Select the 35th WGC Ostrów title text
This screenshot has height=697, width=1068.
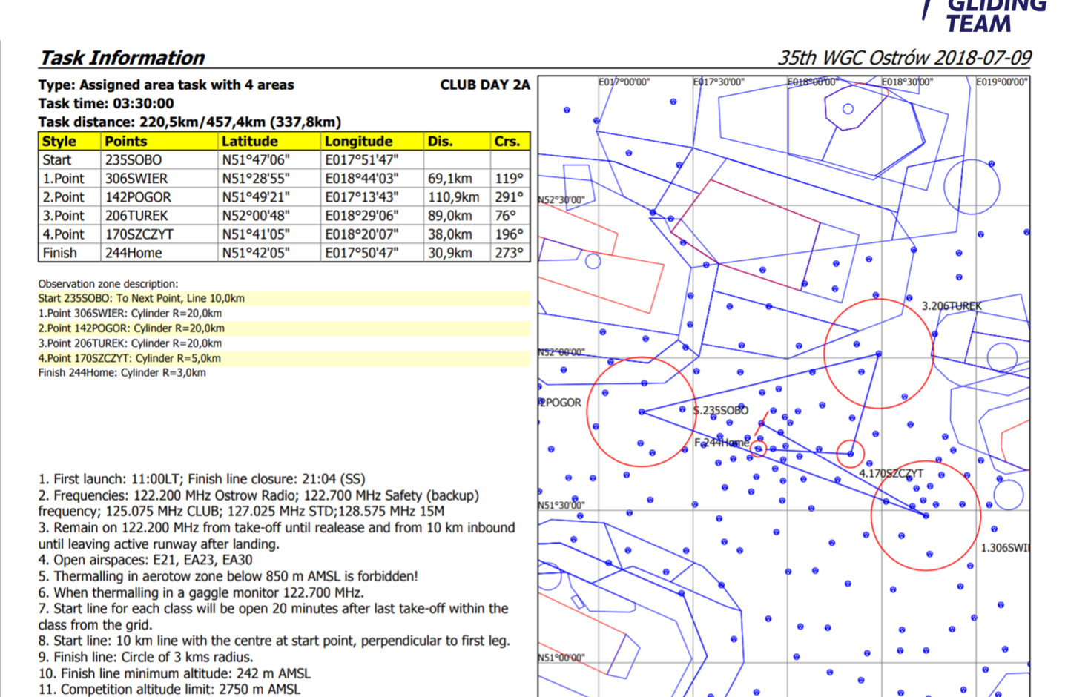904,58
